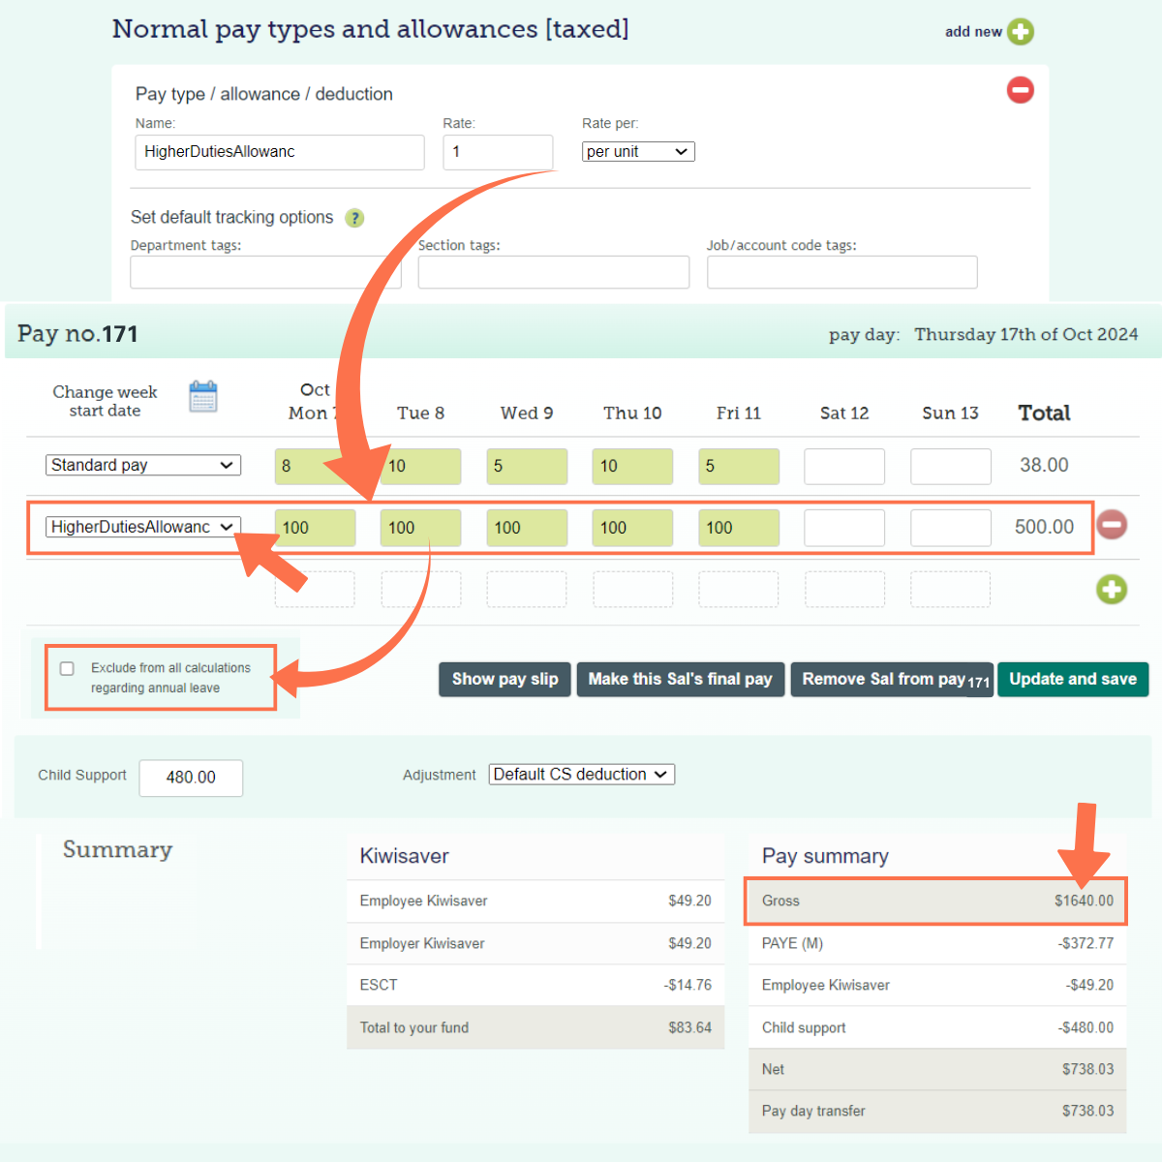This screenshot has width=1162, height=1162.
Task: Open the tracking options help question mark
Action: point(354,218)
